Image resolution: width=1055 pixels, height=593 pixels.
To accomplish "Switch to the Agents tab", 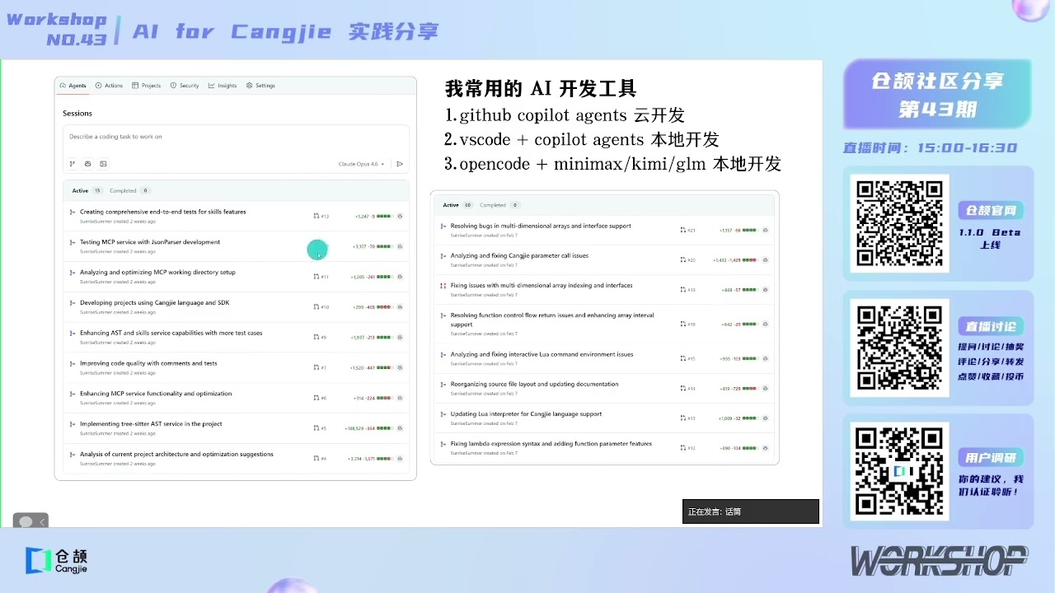I will 73,86.
